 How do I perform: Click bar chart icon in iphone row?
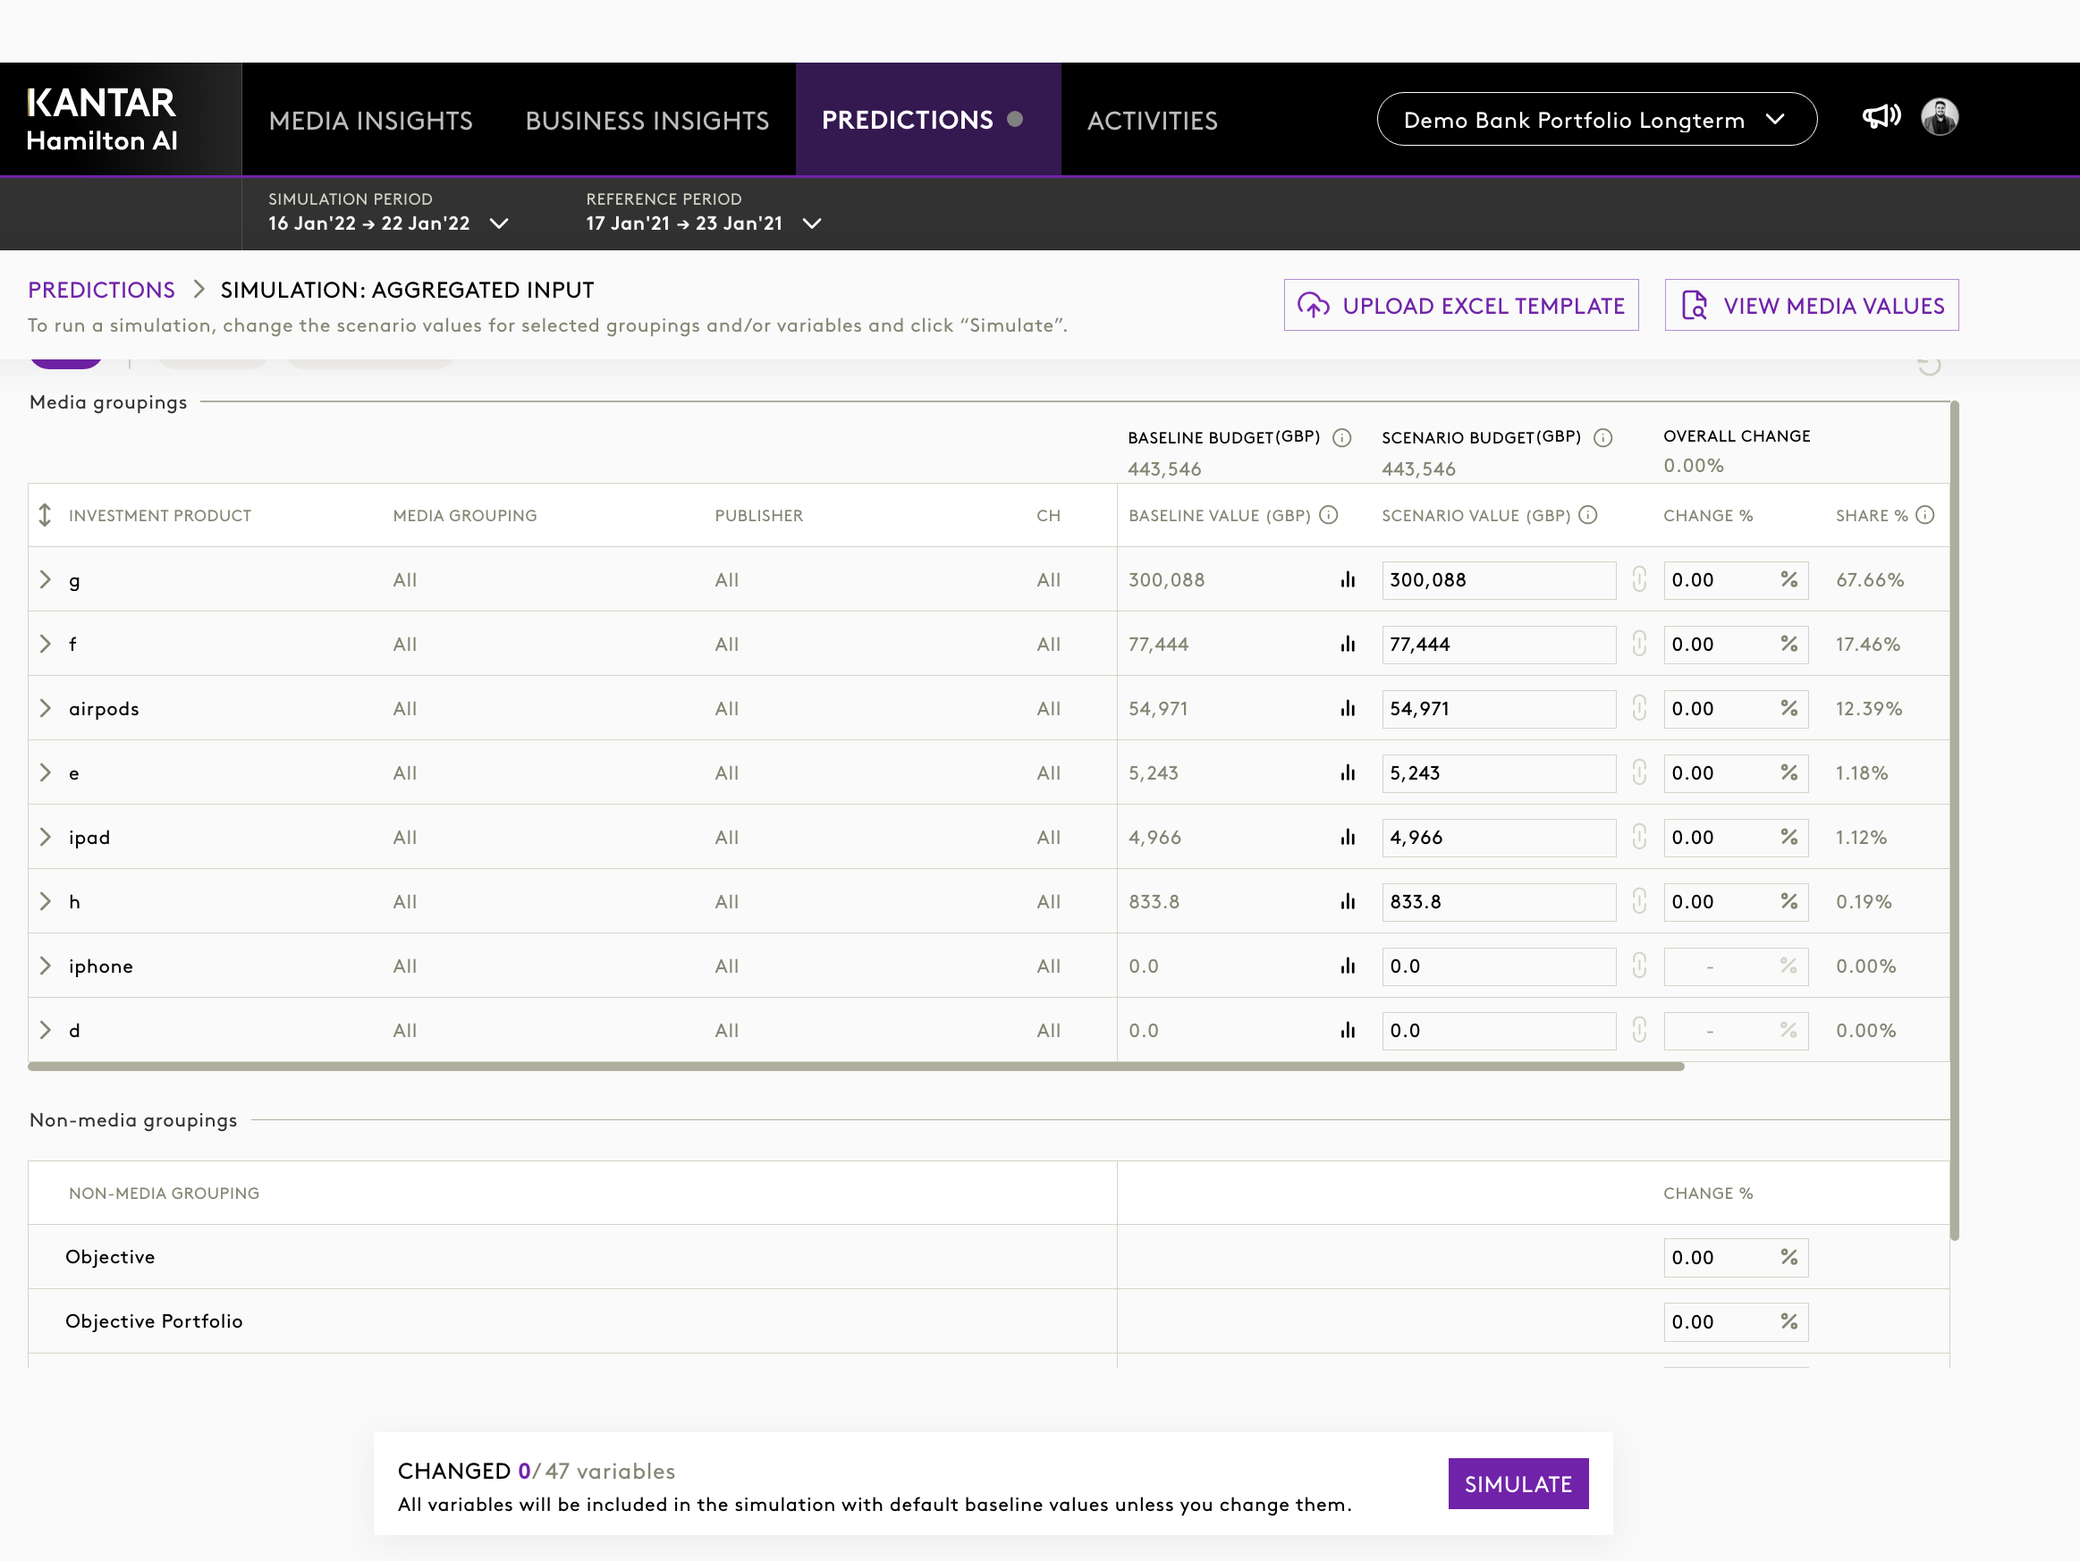pos(1348,966)
